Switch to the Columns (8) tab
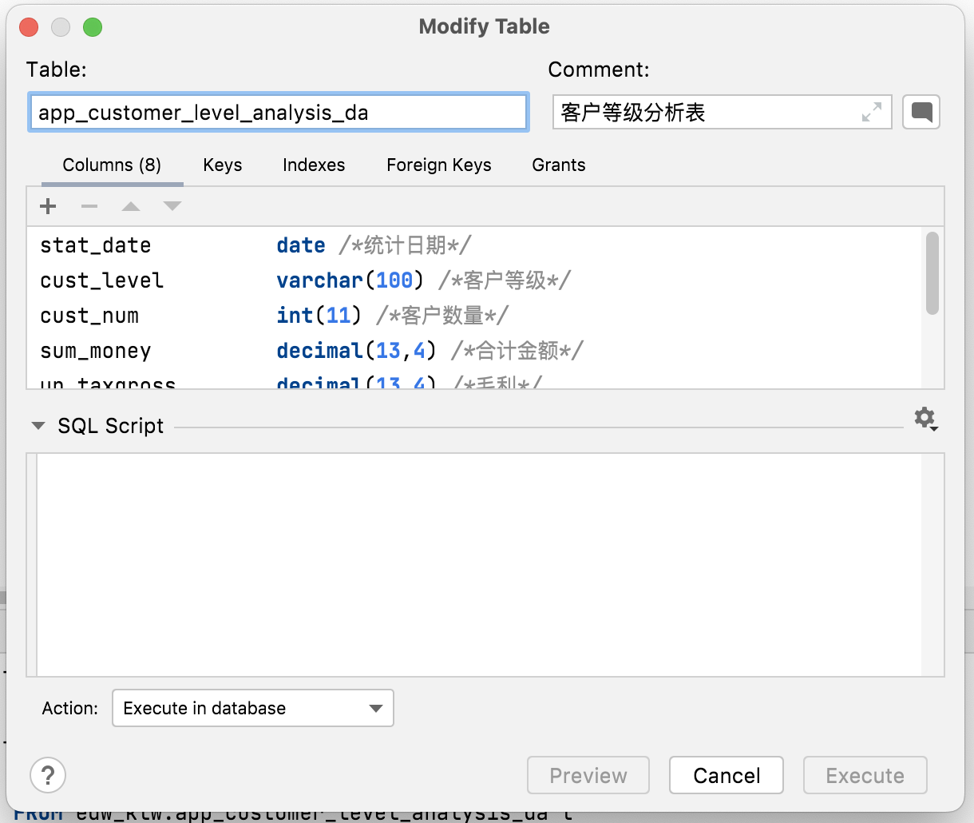 tap(112, 165)
